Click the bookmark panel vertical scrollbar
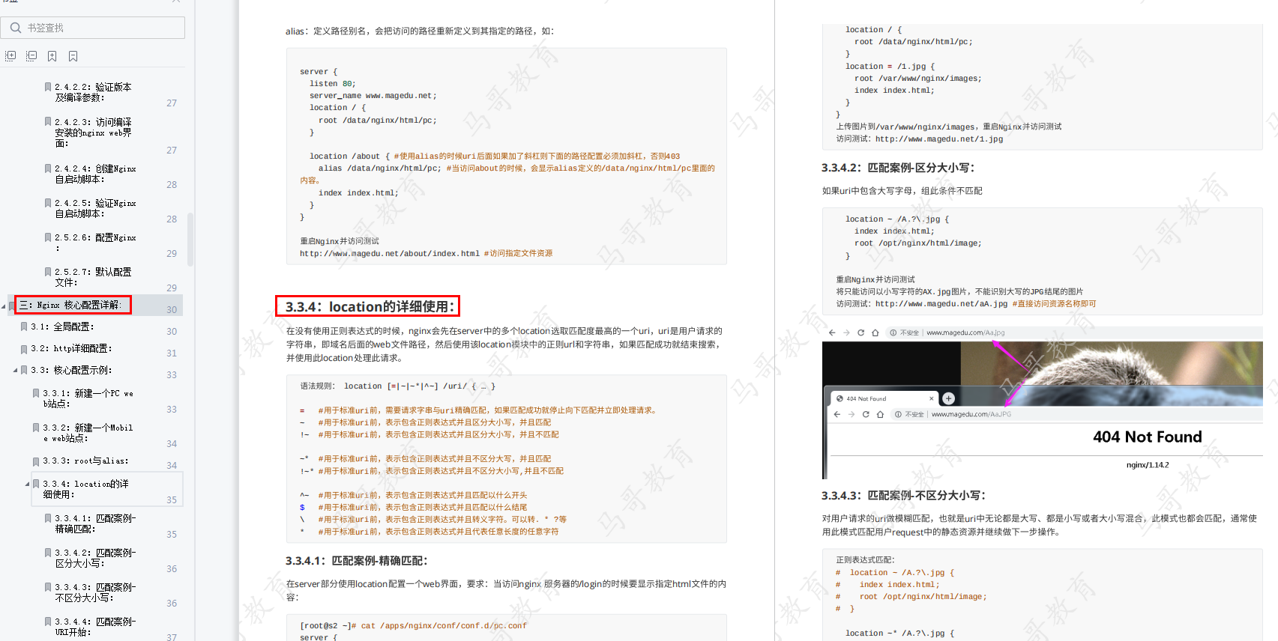This screenshot has height=641, width=1278. coord(190,240)
